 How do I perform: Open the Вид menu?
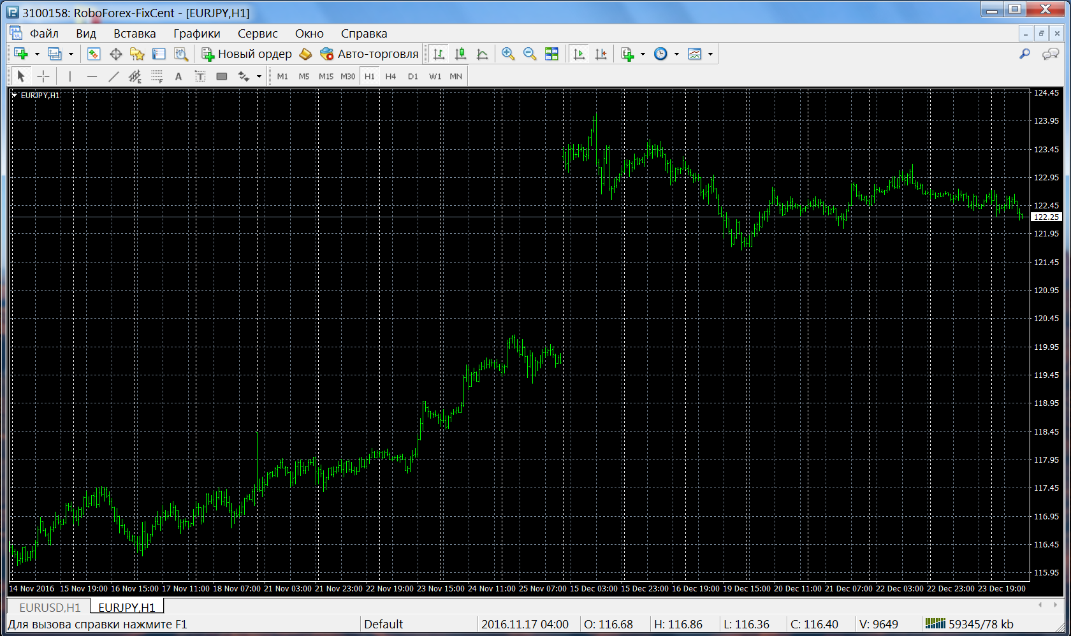pos(86,34)
